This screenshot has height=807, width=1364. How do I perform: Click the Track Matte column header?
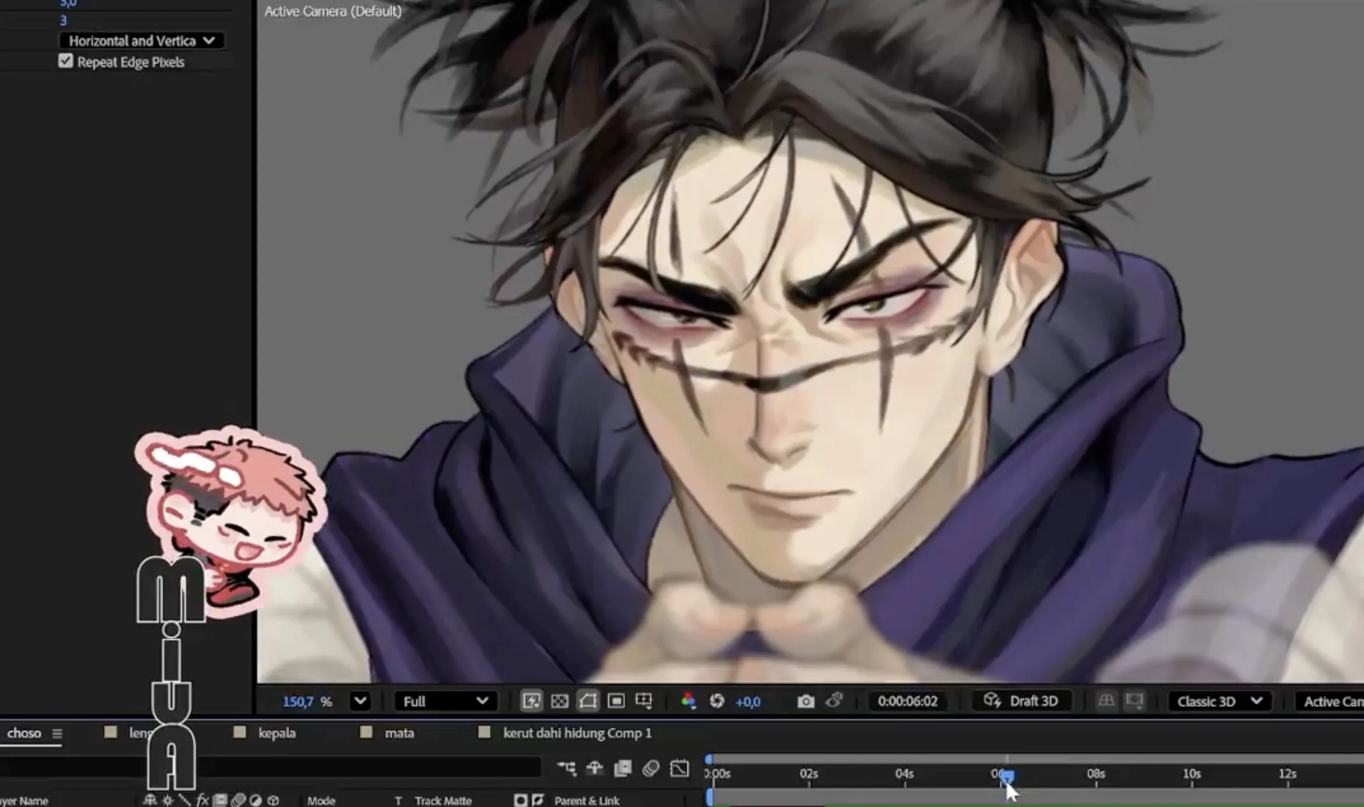[x=443, y=801]
